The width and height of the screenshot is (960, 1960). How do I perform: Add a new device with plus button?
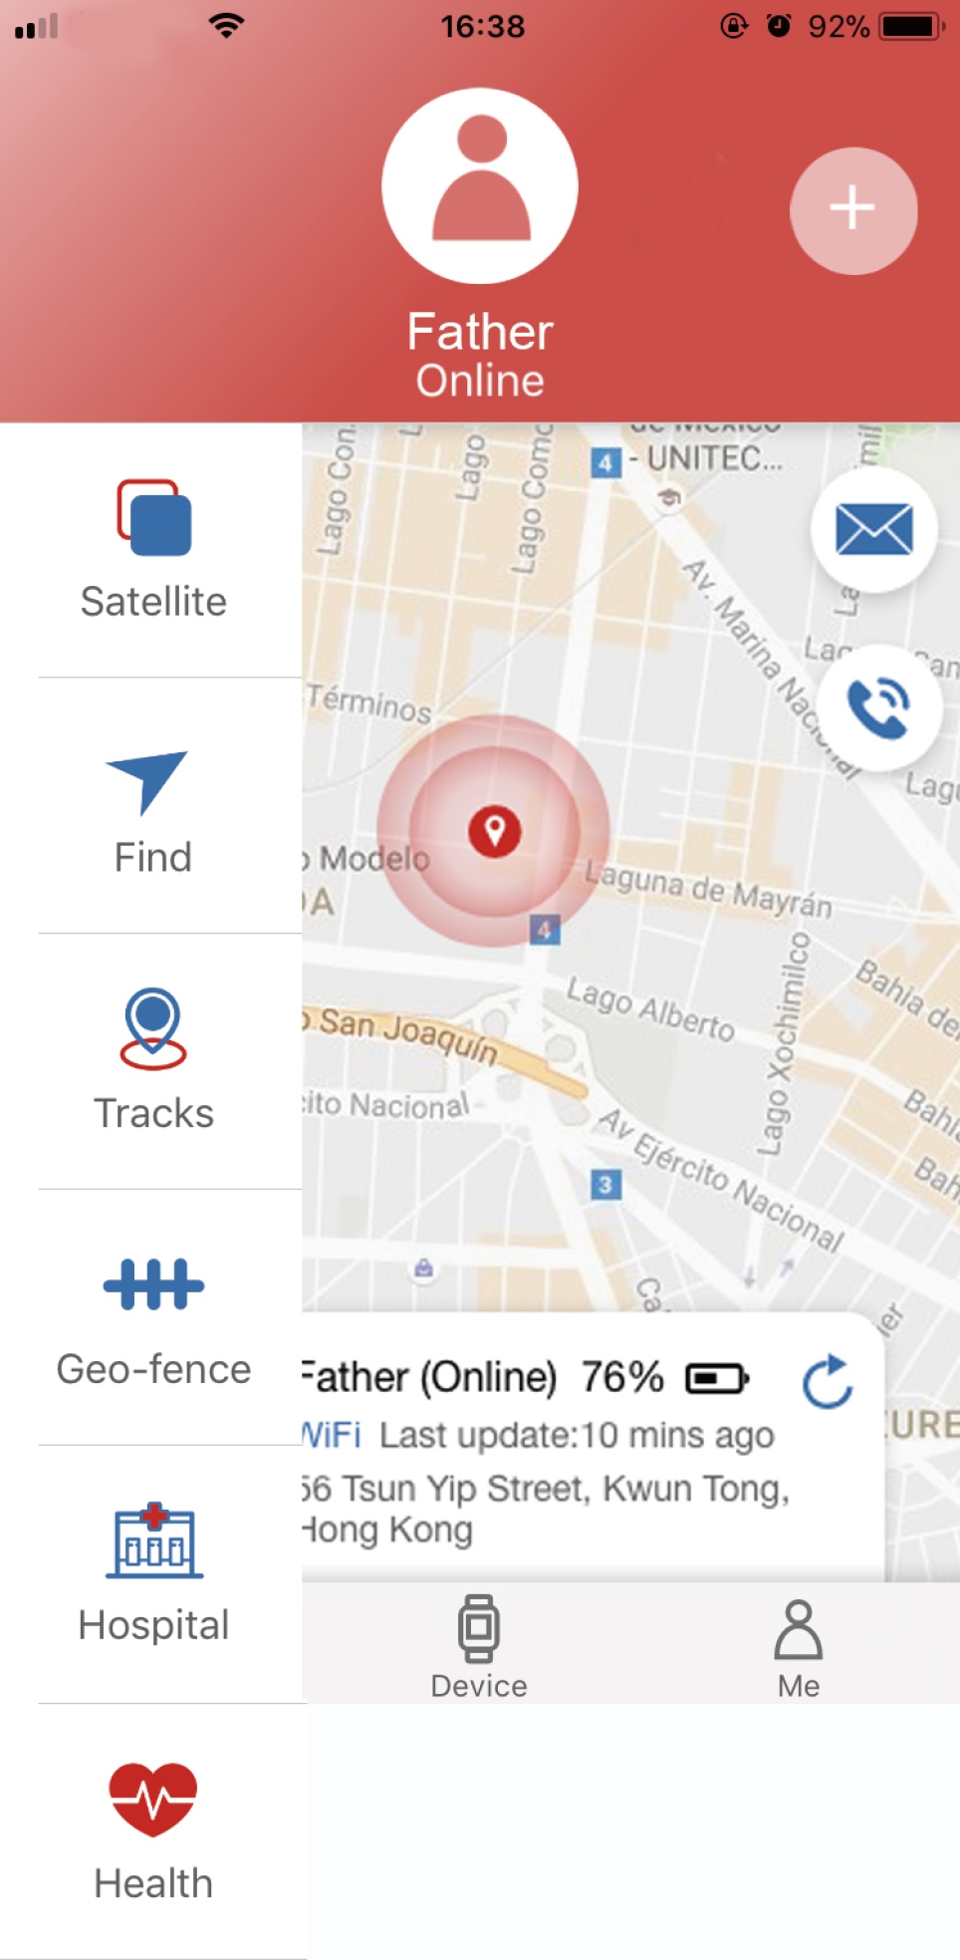tap(853, 210)
